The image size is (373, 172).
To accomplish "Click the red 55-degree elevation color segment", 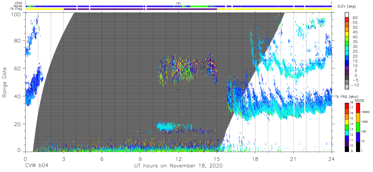I will pos(347,20).
